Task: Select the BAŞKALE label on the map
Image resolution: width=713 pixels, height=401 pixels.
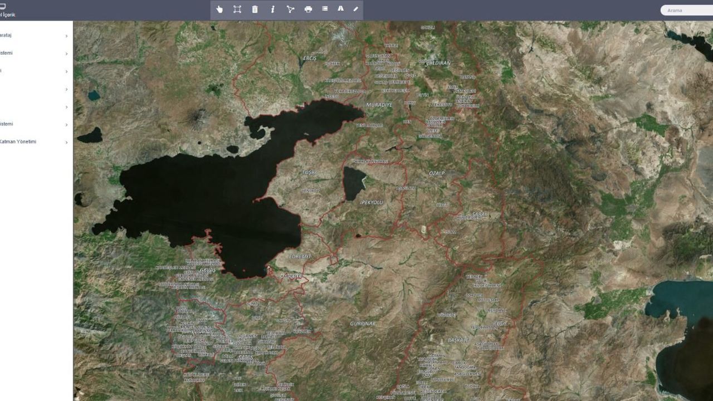Action: (x=459, y=340)
